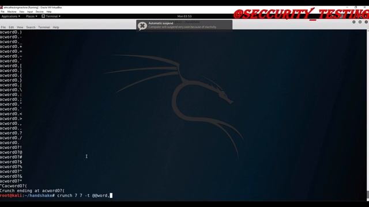Image resolution: width=369 pixels, height=207 pixels.
Task: Open VirtualBox Input menu
Action: pos(30,11)
